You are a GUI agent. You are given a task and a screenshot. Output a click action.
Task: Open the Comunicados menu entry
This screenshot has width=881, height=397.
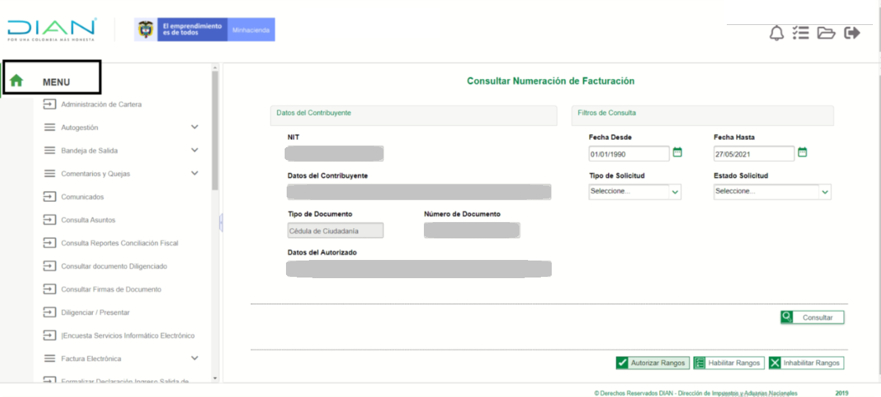(x=82, y=197)
